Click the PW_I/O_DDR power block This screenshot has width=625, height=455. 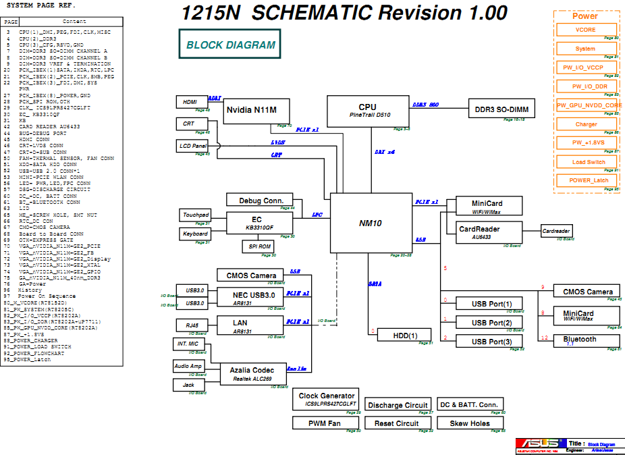(586, 86)
